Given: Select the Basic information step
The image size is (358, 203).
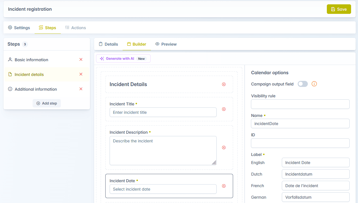Looking at the screenshot, I should (x=31, y=60).
